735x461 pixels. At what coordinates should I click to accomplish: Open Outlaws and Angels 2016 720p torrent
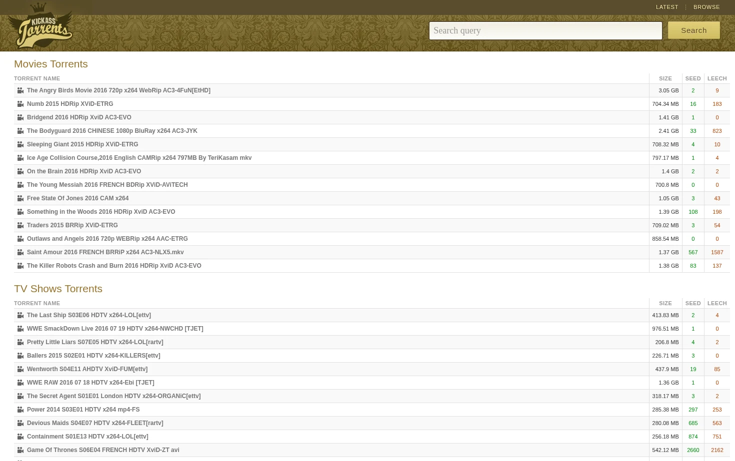tap(107, 239)
